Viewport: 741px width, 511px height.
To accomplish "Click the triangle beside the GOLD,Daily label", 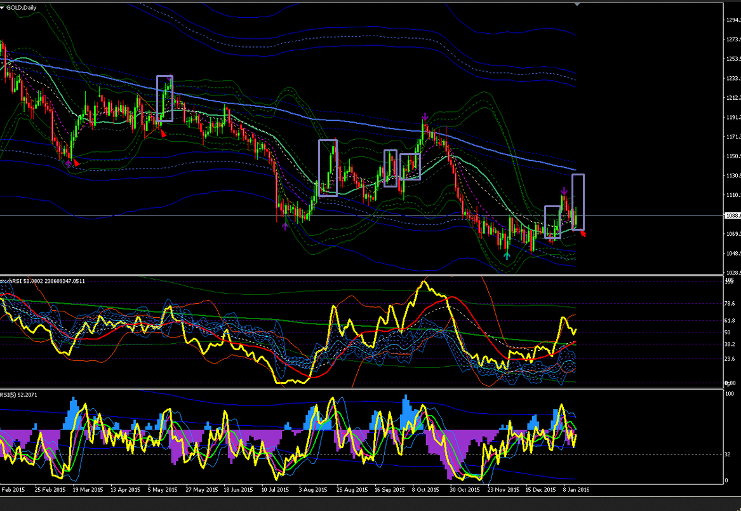I will 2,8.
